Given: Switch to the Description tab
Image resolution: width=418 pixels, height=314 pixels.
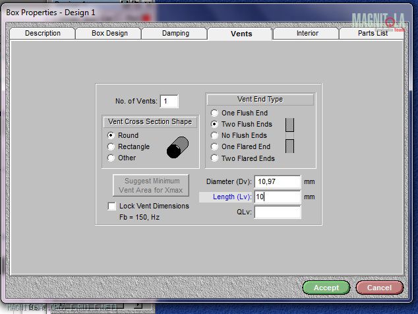Looking at the screenshot, I should coord(43,33).
